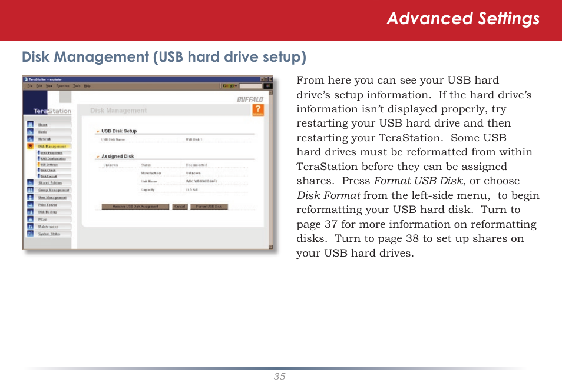Click the scrollbar up arrow in the browser
This screenshot has height=389, width=562.
pyautogui.click(x=271, y=92)
